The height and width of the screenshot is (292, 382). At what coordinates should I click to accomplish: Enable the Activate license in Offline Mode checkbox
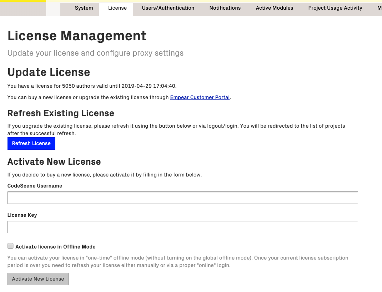(x=10, y=246)
